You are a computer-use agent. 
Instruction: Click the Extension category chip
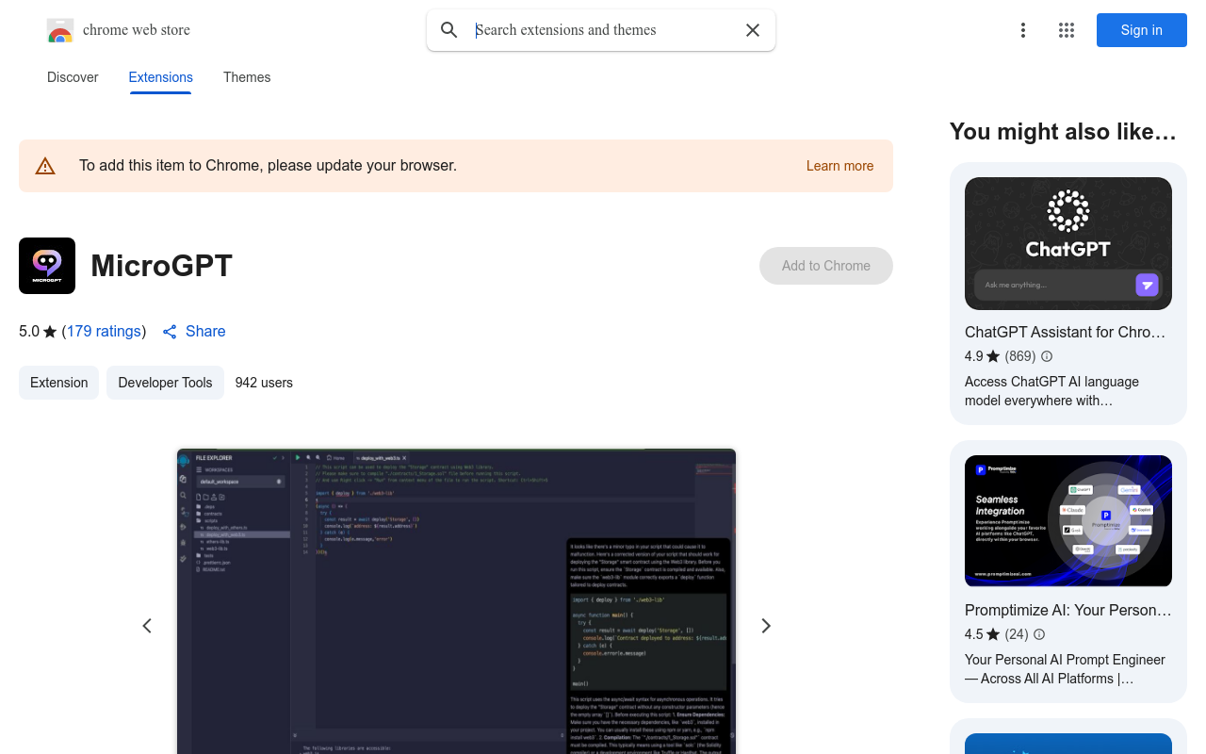pyautogui.click(x=58, y=383)
